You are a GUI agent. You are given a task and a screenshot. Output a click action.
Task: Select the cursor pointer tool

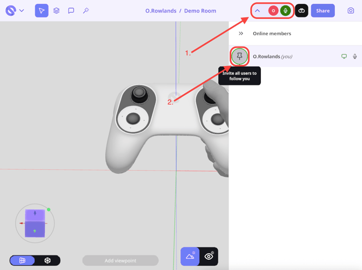(x=42, y=11)
